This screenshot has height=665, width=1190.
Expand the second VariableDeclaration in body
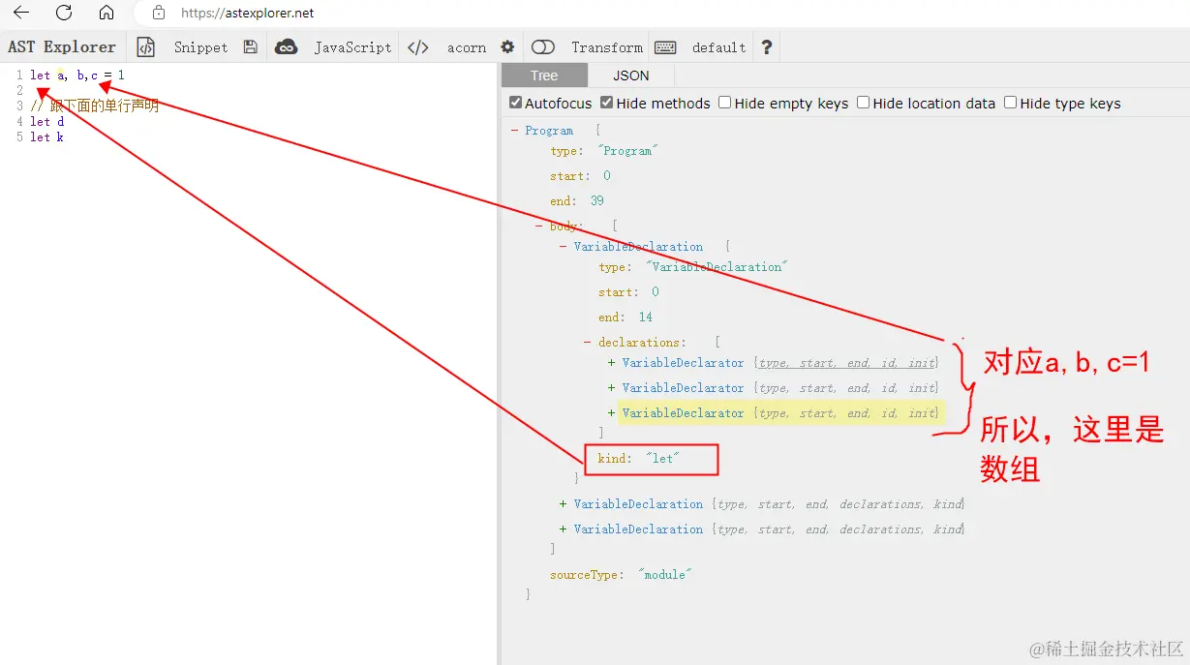pos(563,504)
